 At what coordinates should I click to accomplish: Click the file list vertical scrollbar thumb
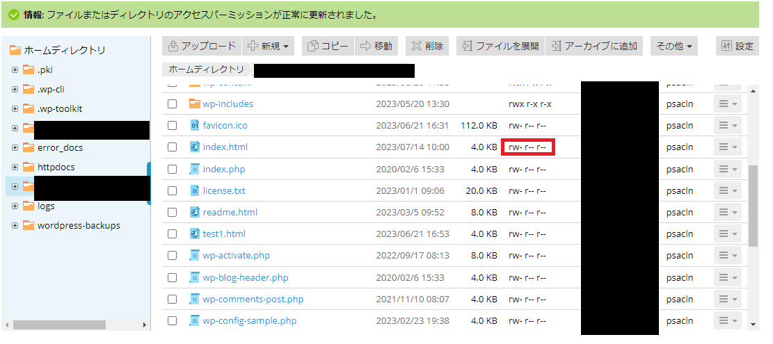point(753,205)
